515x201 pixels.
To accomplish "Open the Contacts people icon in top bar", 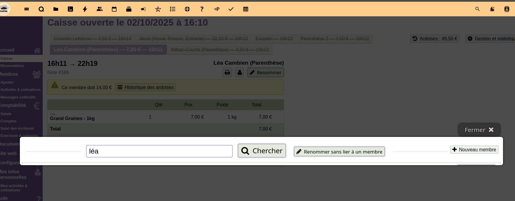I will coord(100,9).
